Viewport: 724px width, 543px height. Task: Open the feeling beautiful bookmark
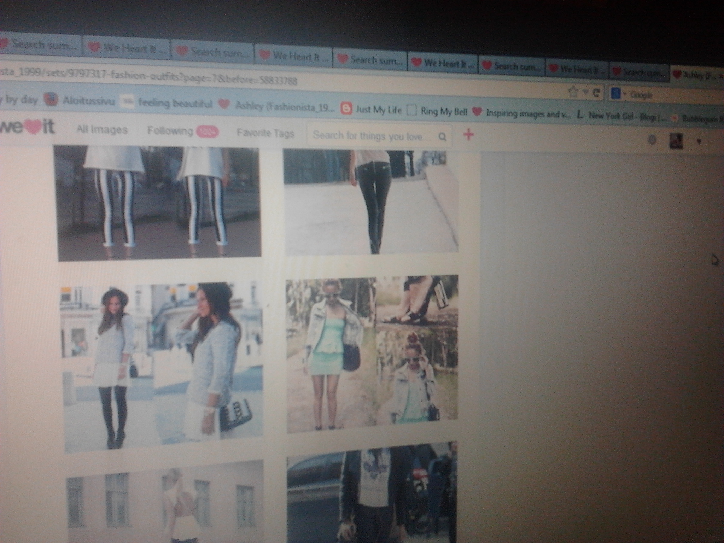[167, 103]
